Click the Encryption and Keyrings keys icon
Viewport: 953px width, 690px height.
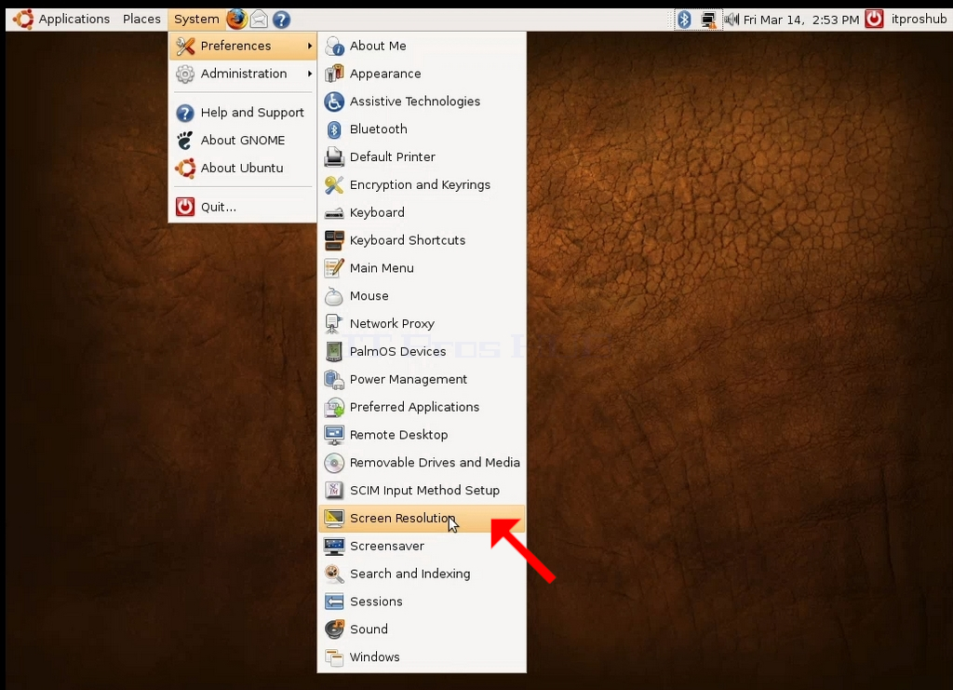[x=334, y=184]
